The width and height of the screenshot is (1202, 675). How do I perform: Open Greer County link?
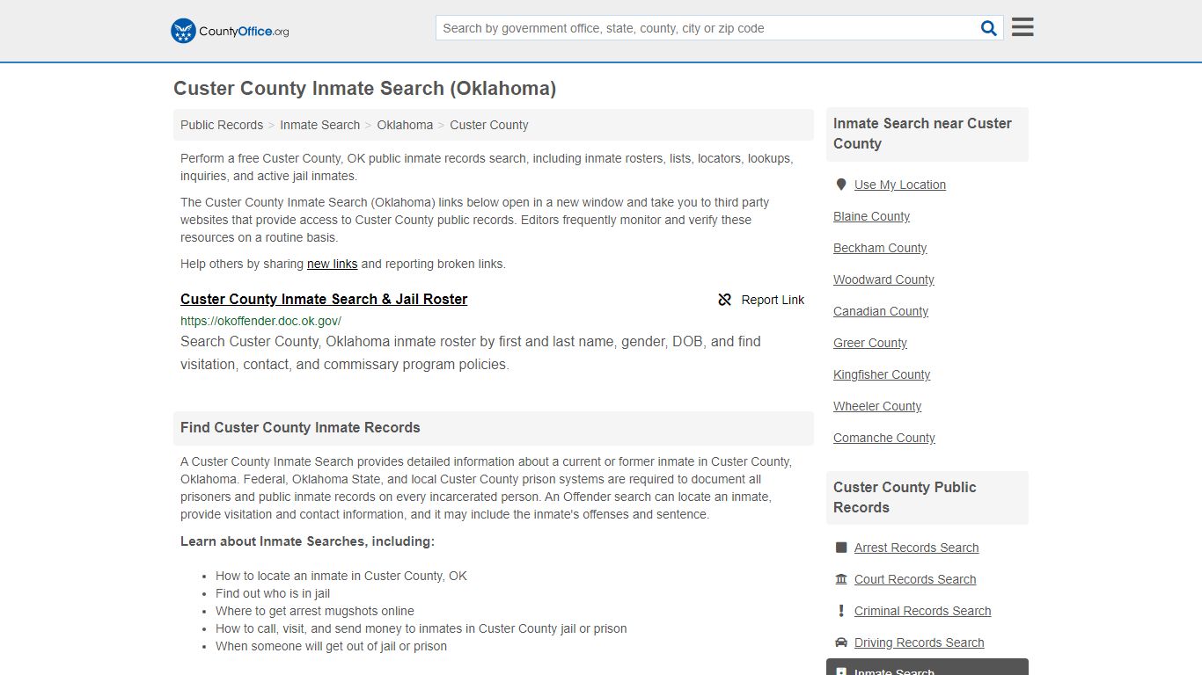[870, 343]
